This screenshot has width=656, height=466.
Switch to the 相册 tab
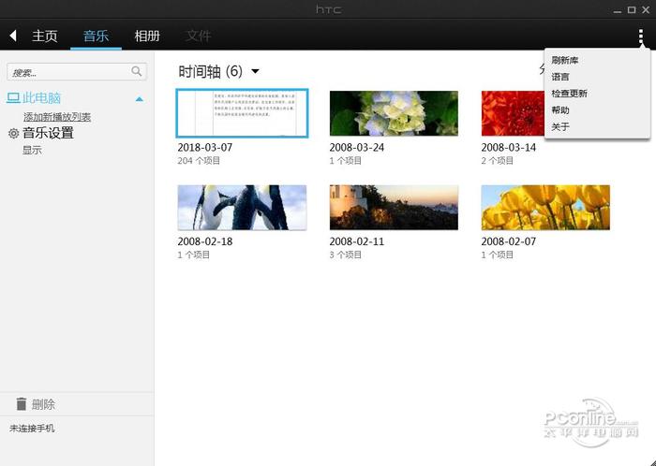coord(147,36)
